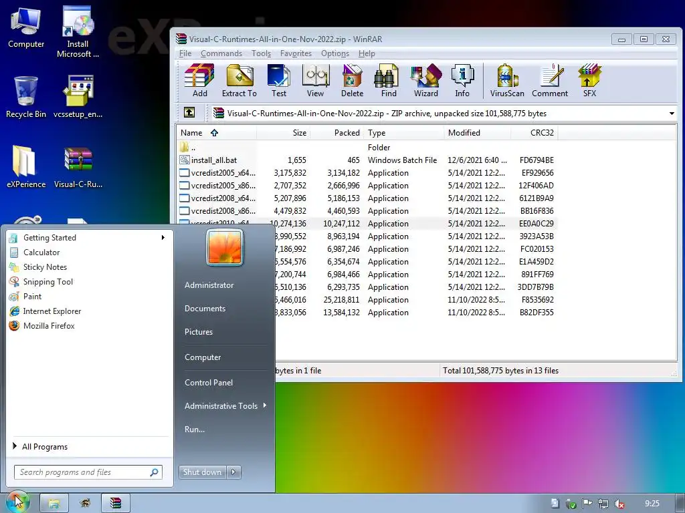Select the vcssetup_en desktop icon
Image resolution: width=685 pixels, height=513 pixels.
[78, 97]
